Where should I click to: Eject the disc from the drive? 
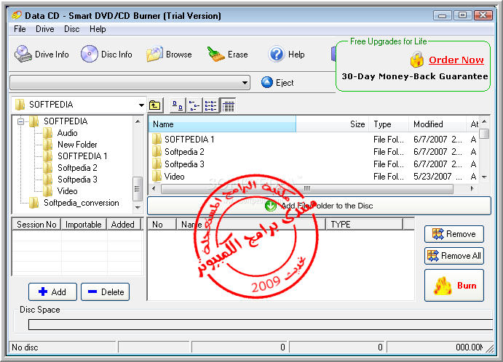(x=277, y=83)
